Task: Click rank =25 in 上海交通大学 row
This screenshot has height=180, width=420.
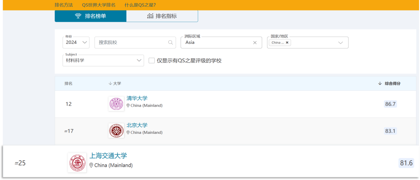Action: coord(20,163)
